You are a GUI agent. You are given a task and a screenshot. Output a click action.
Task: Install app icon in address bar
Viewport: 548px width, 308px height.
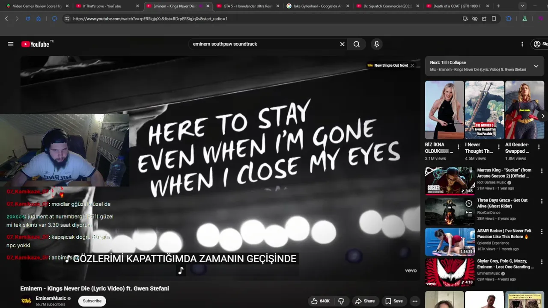coord(465,19)
